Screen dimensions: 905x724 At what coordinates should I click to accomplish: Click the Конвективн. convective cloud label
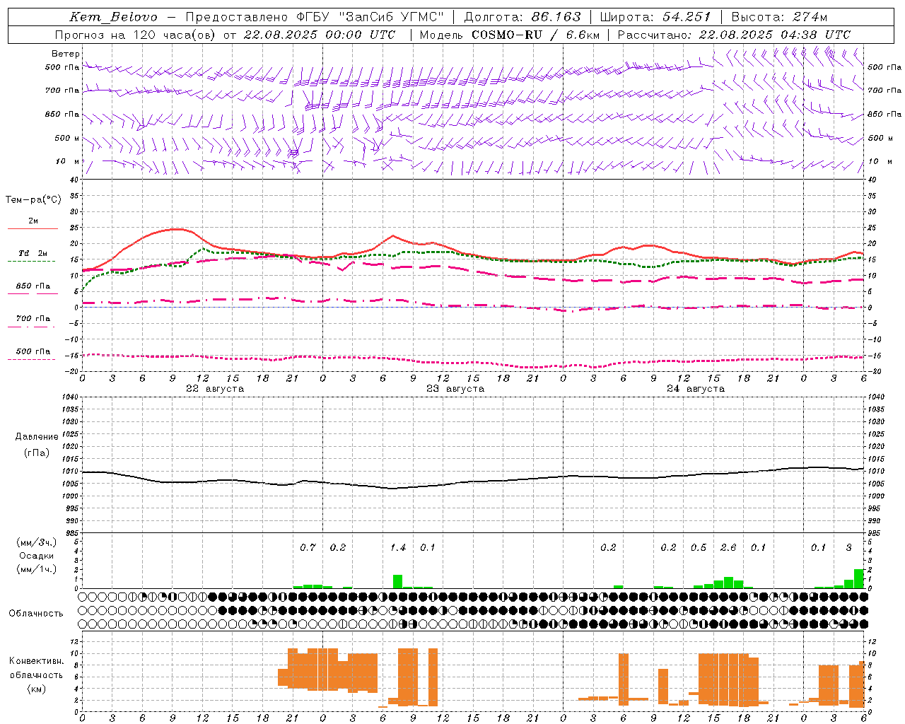[x=37, y=661]
